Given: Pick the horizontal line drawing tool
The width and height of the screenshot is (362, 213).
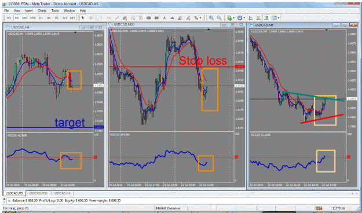Looking at the screenshot, I should coord(109,18).
